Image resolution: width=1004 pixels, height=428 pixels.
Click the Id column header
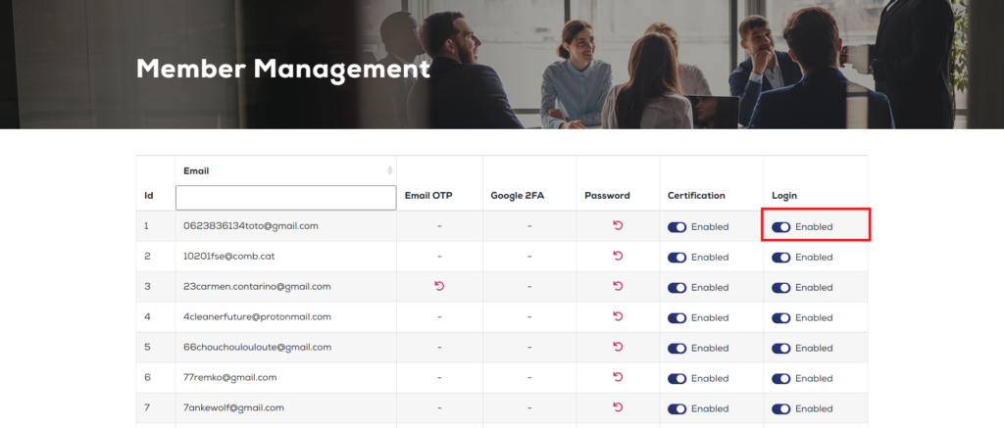(x=149, y=196)
